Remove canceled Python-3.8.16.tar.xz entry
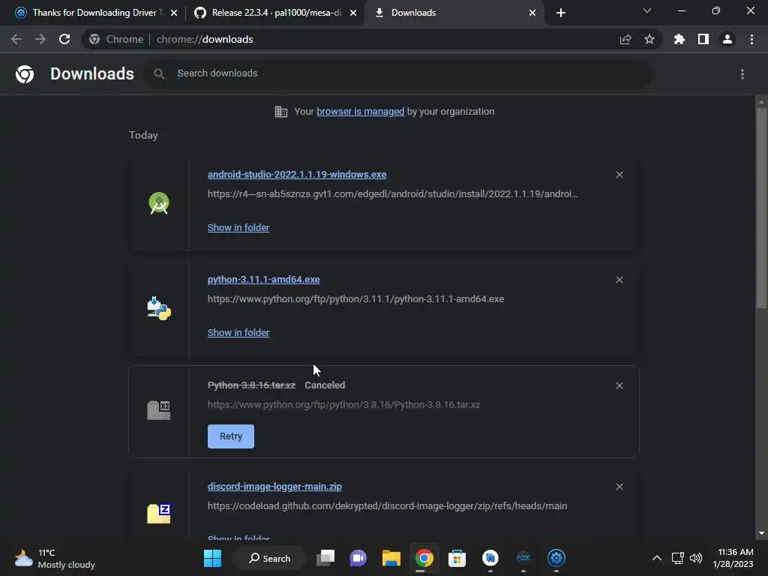The image size is (768, 576). (619, 385)
